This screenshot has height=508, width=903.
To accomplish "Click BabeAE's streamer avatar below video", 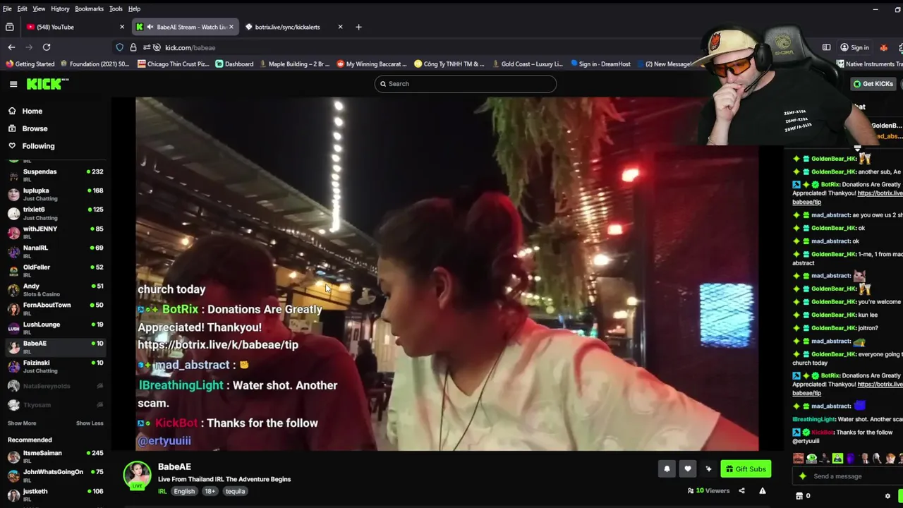I will pos(137,475).
